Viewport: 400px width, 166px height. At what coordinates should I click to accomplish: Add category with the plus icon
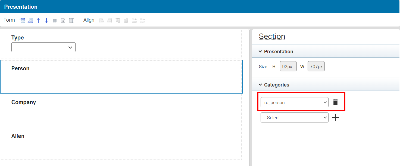[336, 117]
